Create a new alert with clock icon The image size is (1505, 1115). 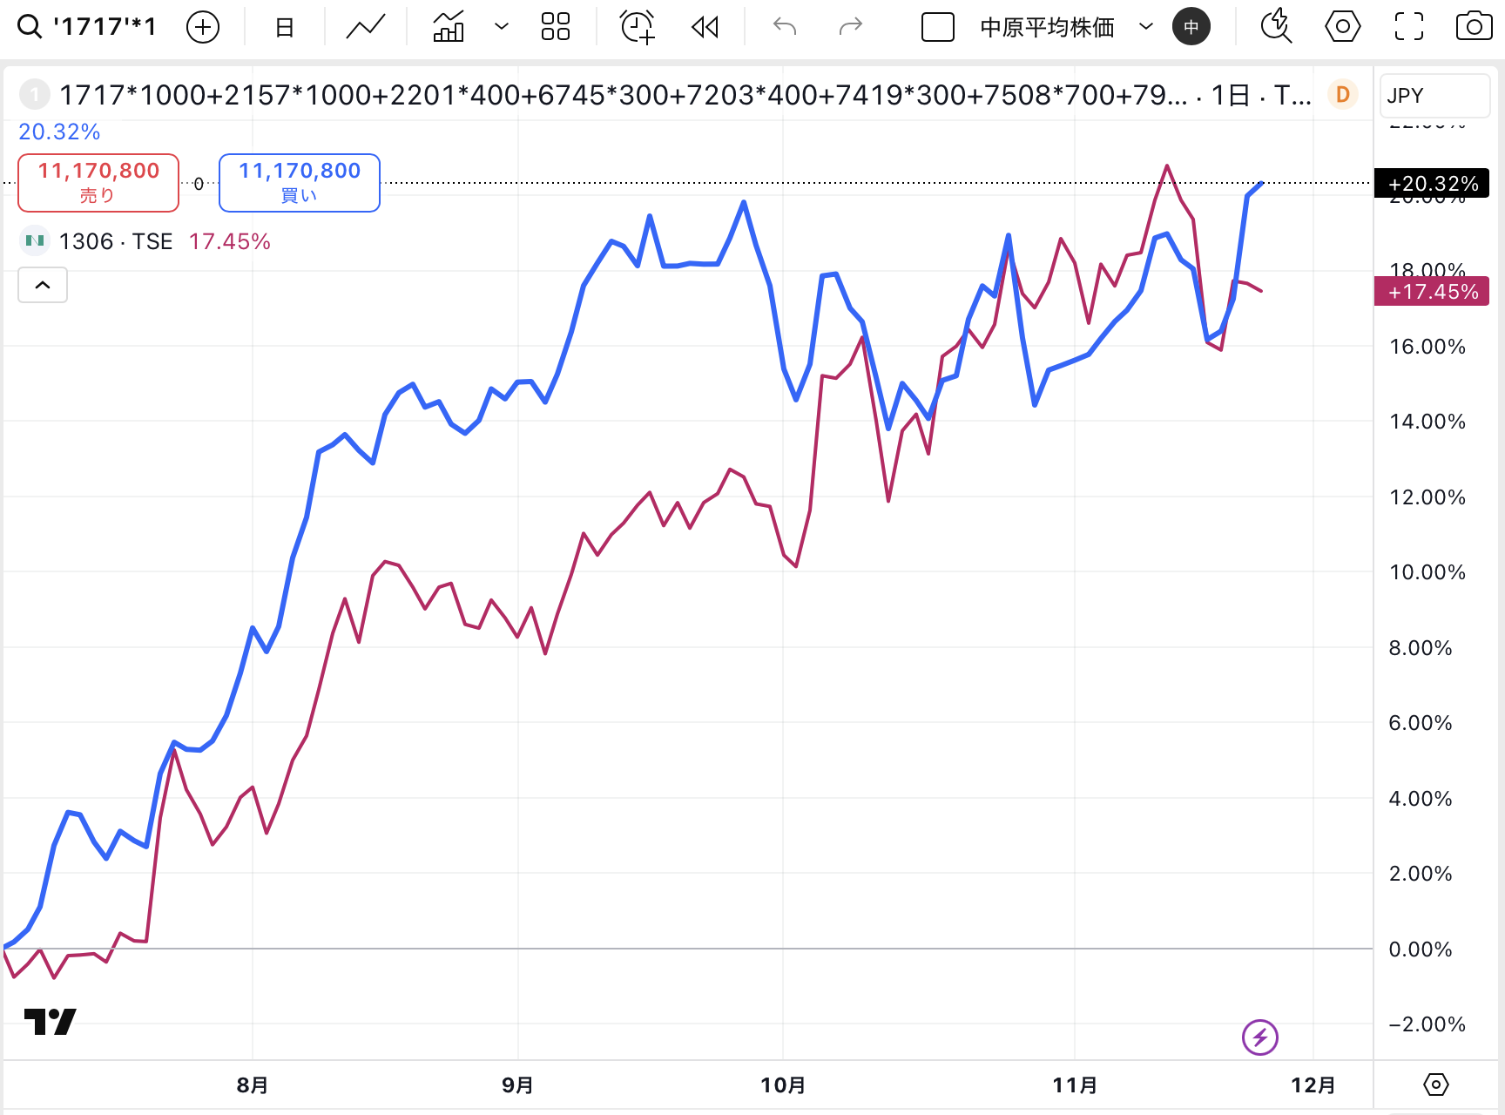click(637, 27)
